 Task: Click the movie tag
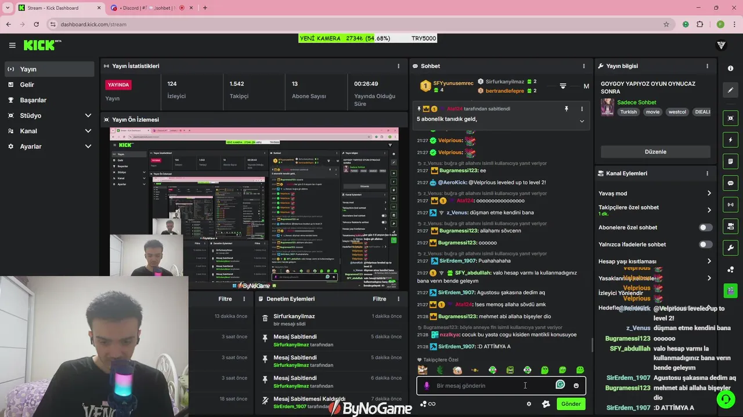(652, 112)
